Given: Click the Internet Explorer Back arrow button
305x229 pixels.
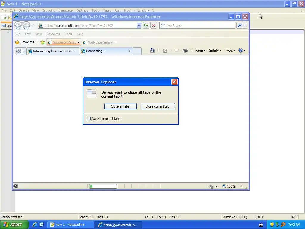Looking at the screenshot, I should 18,25.
